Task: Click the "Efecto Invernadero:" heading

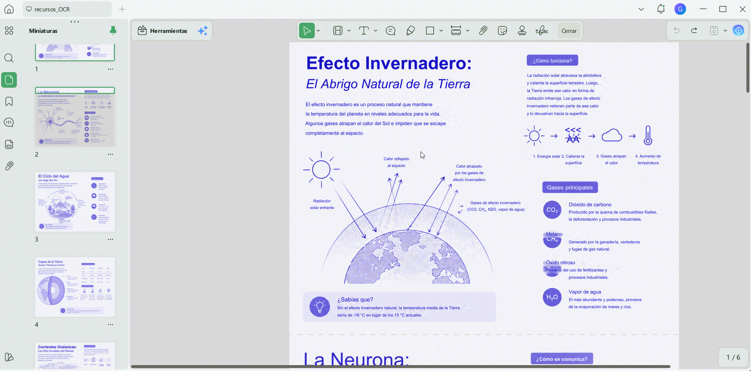Action: (389, 63)
